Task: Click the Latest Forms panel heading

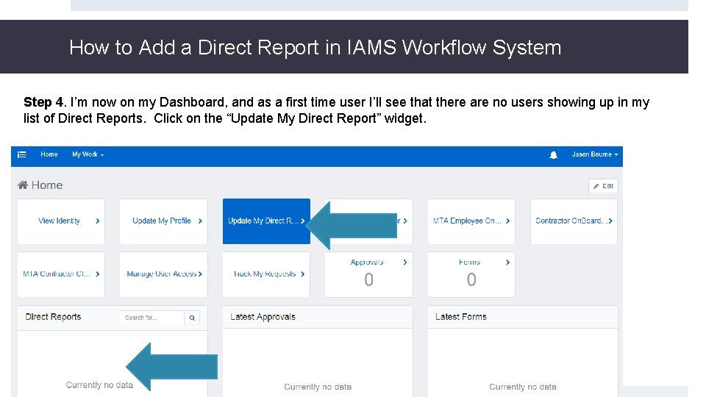Action: tap(461, 317)
